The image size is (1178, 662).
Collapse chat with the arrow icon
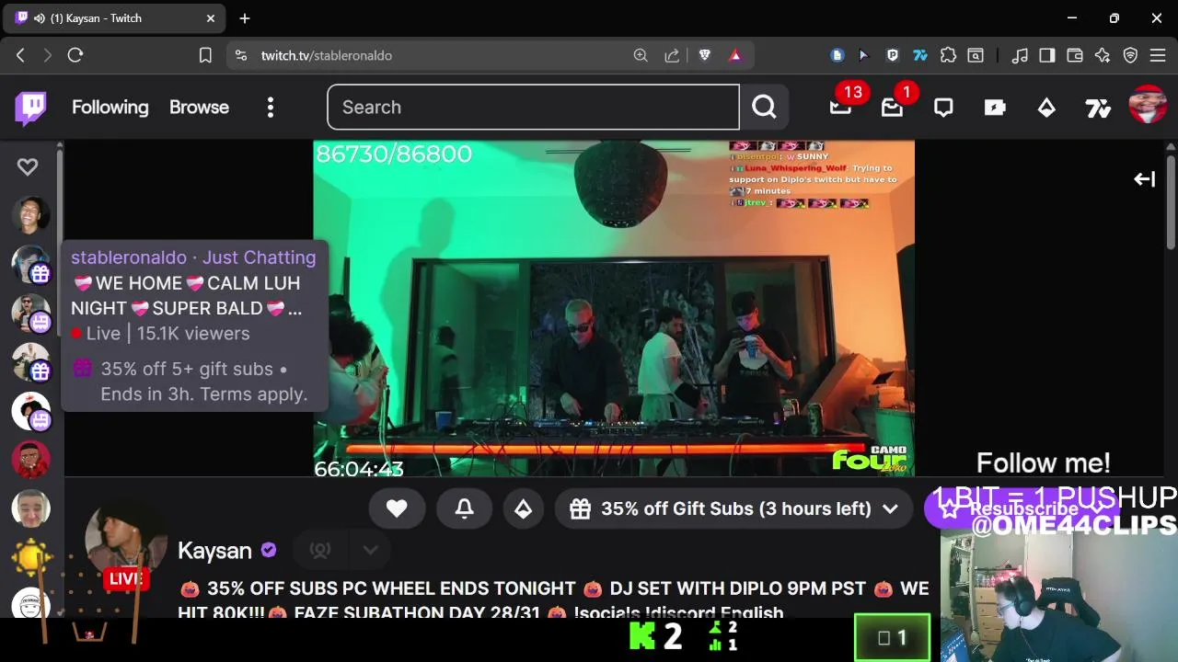tap(1144, 179)
